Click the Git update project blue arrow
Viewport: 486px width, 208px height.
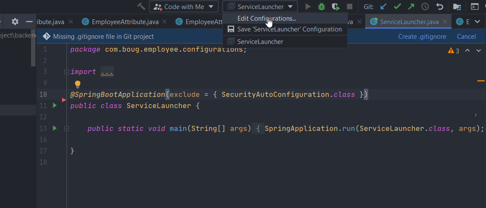[x=383, y=6]
